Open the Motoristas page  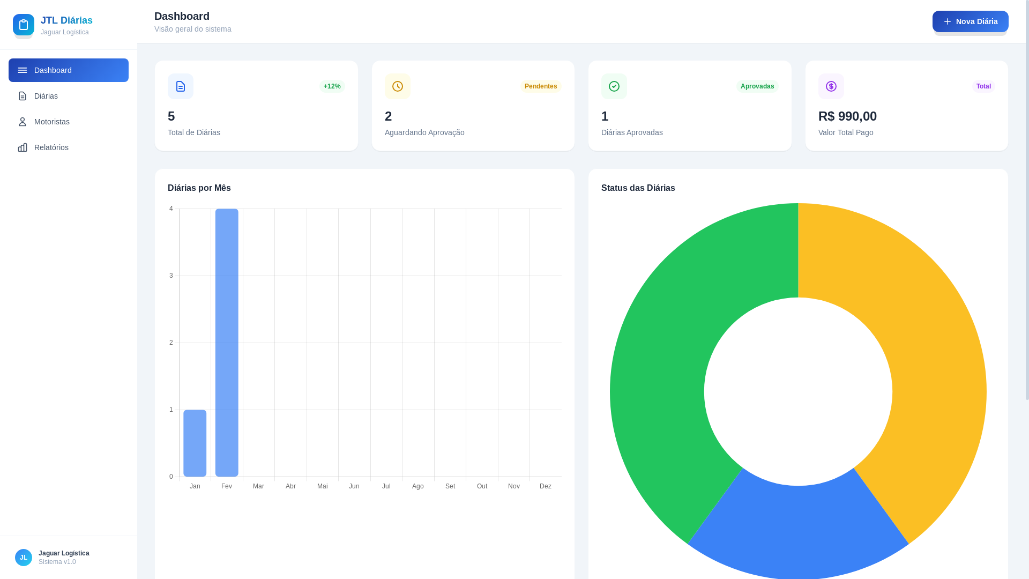51,122
